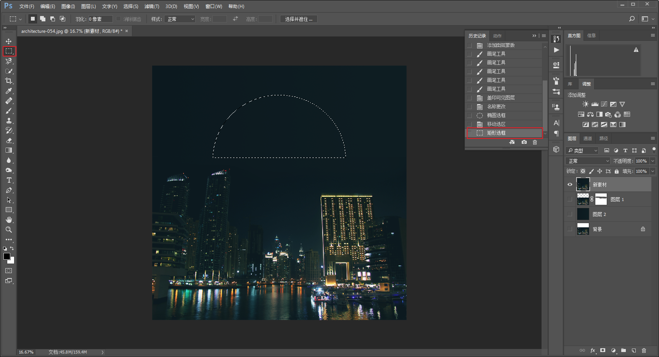This screenshot has width=659, height=357.
Task: Open the 滤镜(T) menu
Action: [152, 6]
